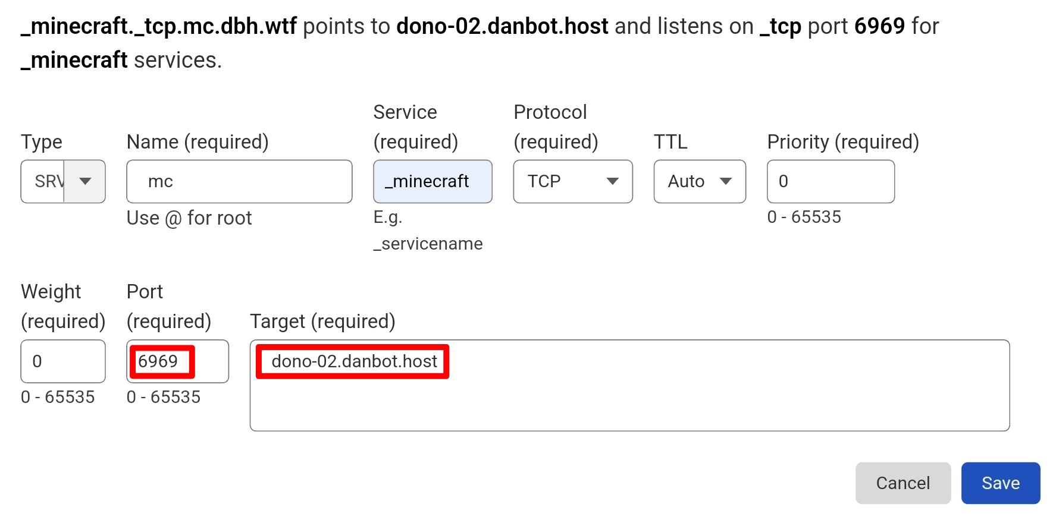Click the Use @ for root hint
This screenshot has width=1056, height=523.
click(x=189, y=218)
